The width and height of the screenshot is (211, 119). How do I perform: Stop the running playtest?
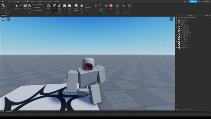click(x=111, y=6)
